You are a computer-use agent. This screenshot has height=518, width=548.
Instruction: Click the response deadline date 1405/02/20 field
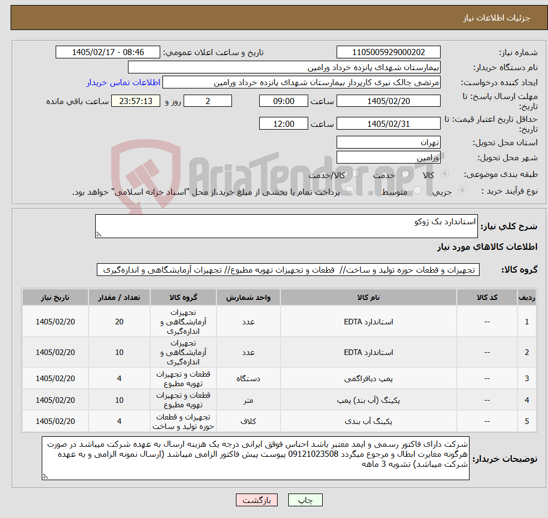[388, 101]
